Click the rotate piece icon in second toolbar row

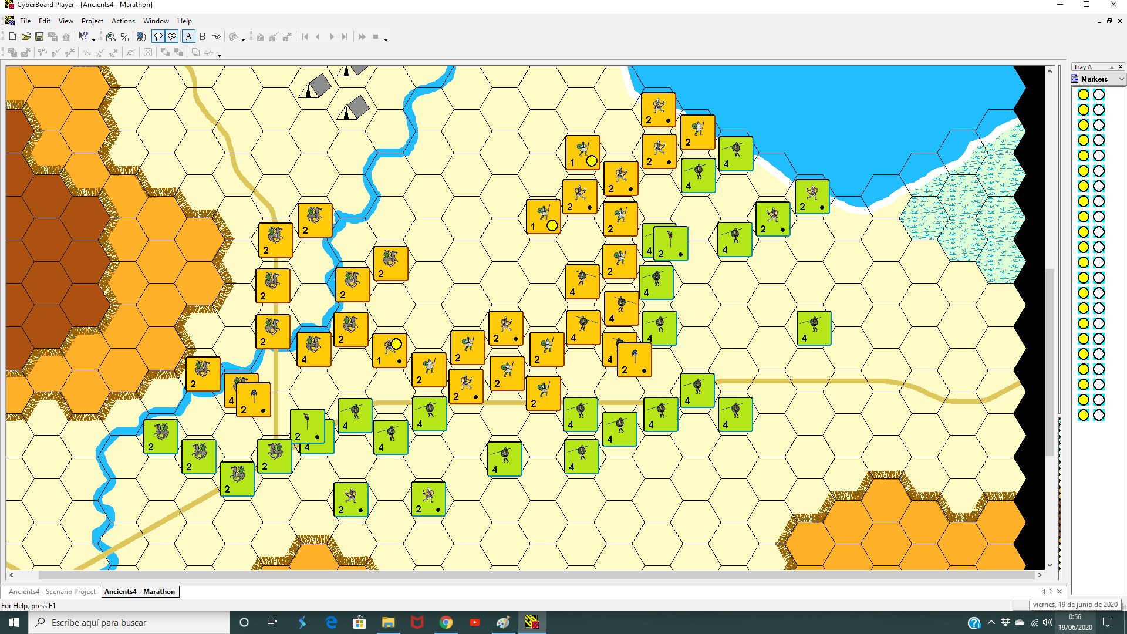[x=209, y=52]
